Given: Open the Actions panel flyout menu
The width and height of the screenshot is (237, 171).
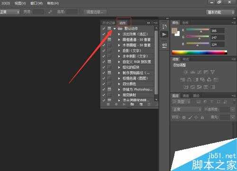Looking at the screenshot, I should coord(155,23).
